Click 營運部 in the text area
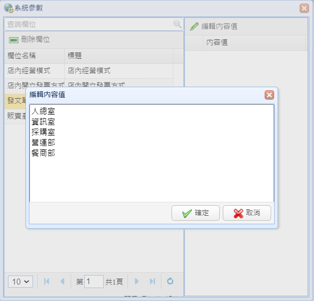The width and height of the screenshot is (314, 301). tap(43, 143)
